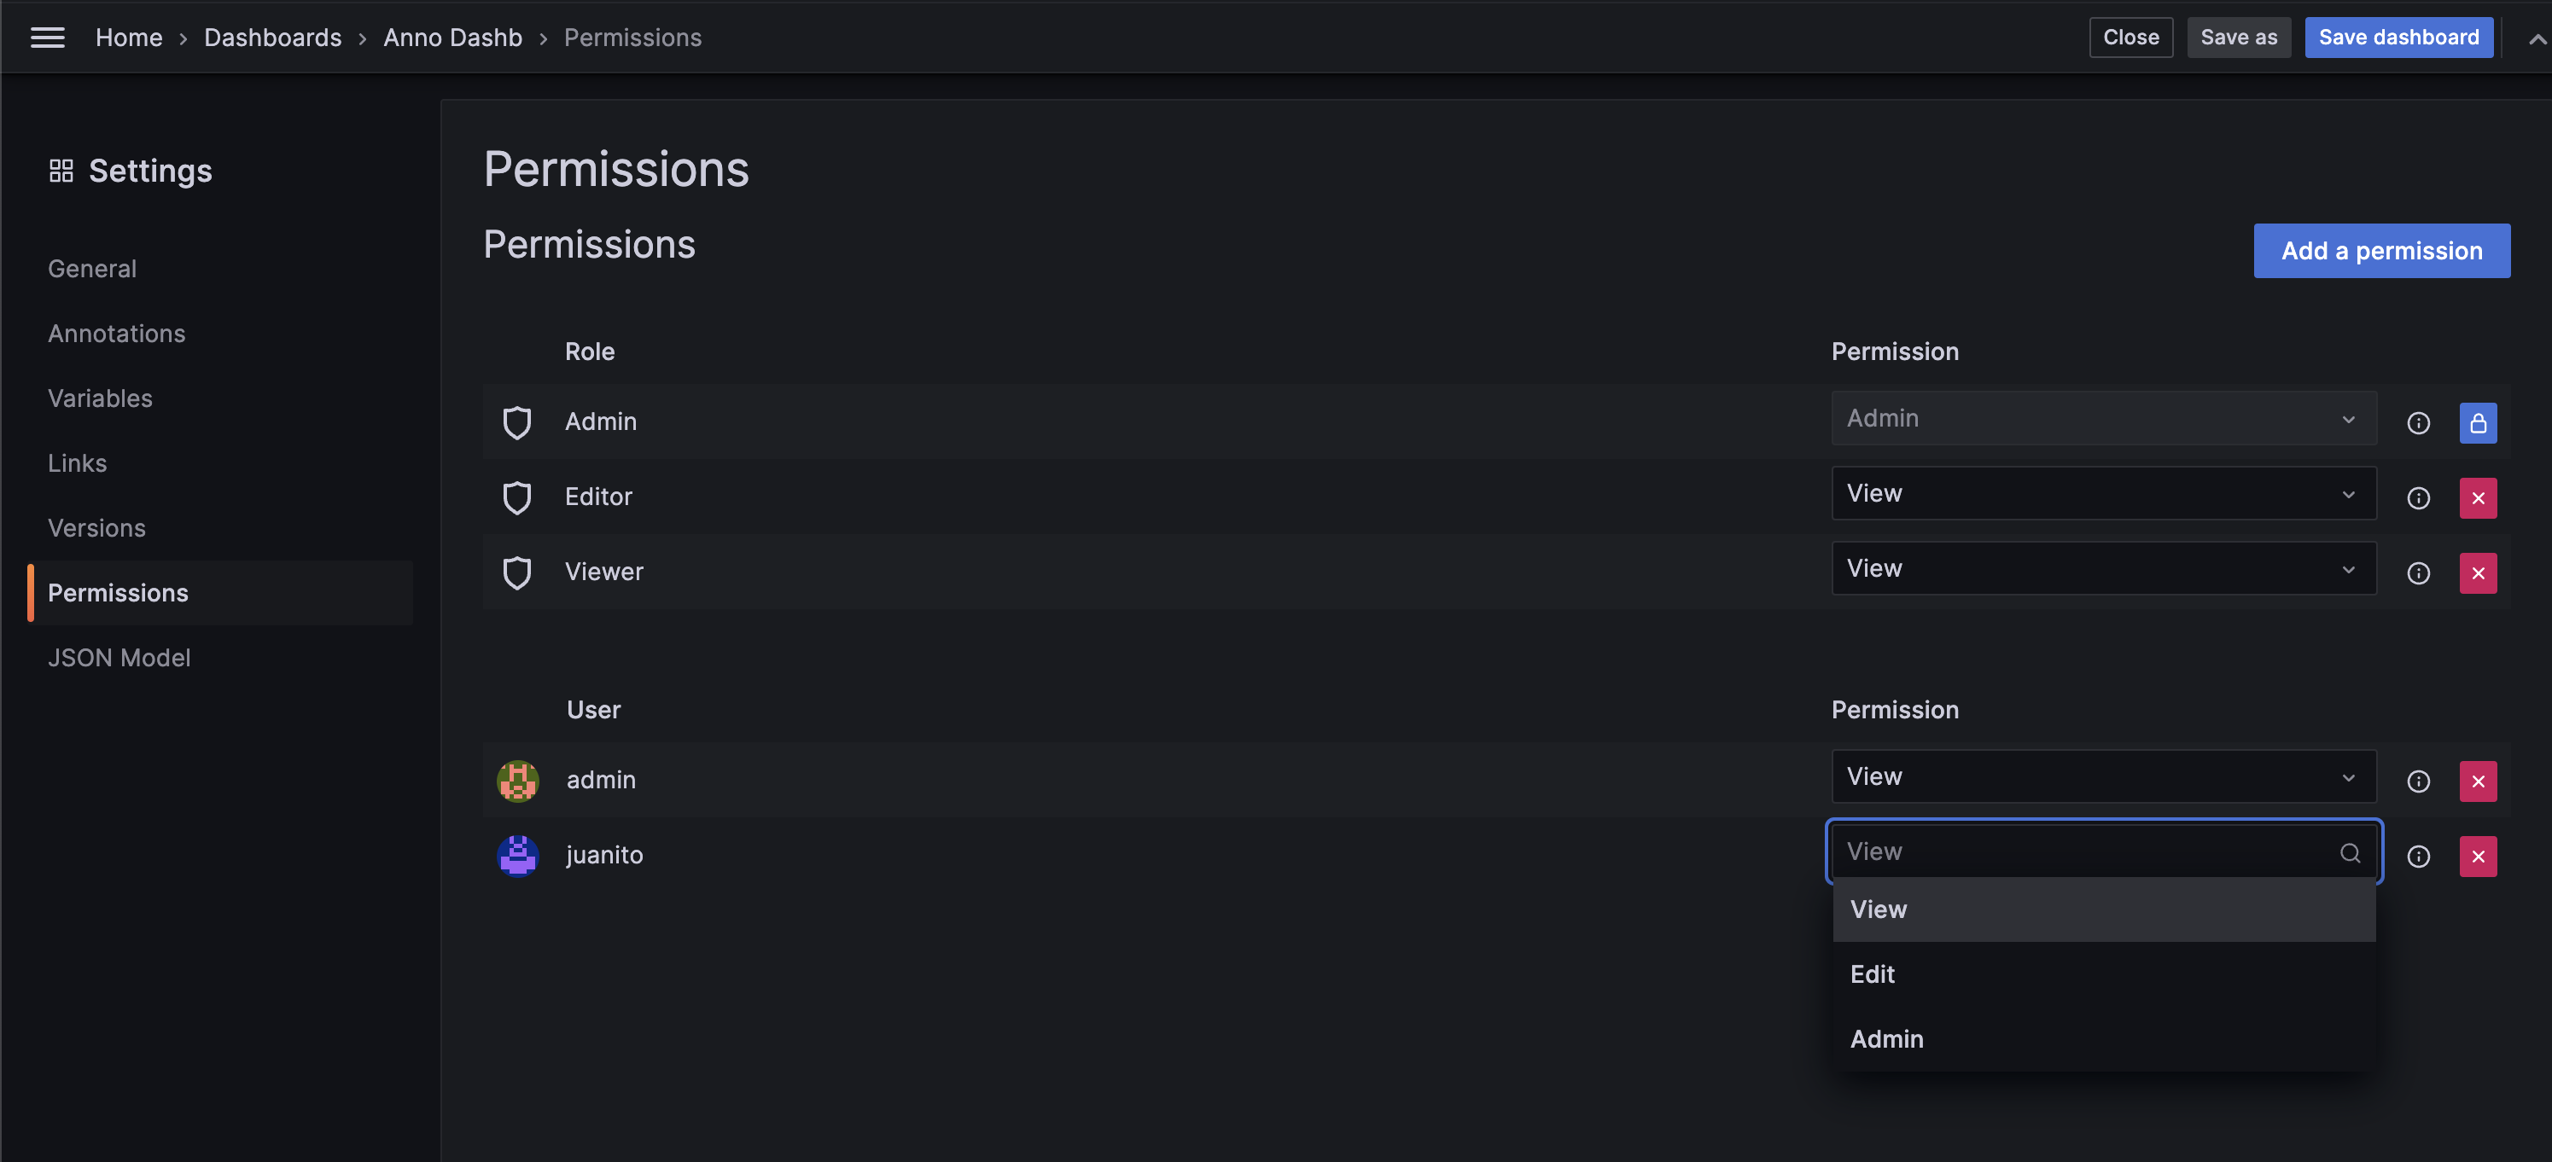Select Edit from the open permission dropdown
Screen dimensions: 2552x1162
click(1872, 973)
